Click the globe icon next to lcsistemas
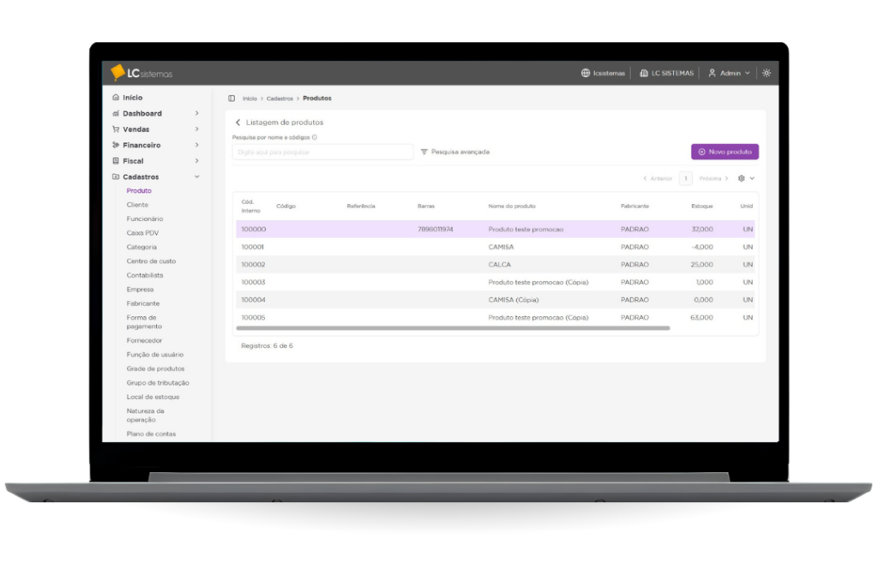The width and height of the screenshot is (878, 569). point(586,73)
